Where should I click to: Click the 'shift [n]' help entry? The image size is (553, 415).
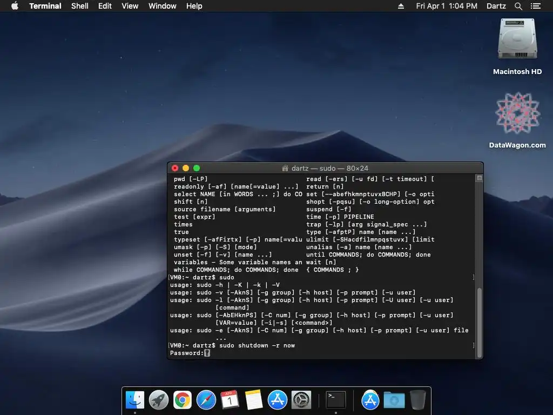coord(191,202)
